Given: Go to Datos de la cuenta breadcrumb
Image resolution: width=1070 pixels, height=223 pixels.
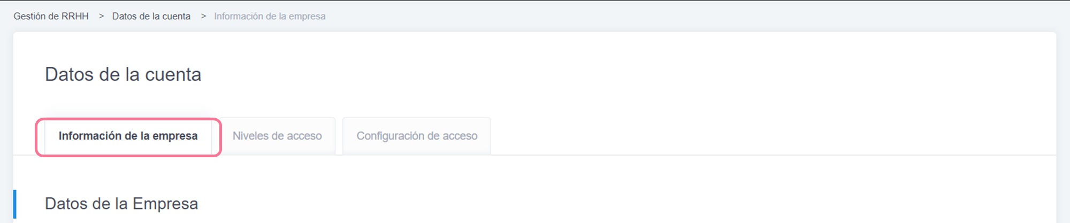Looking at the screenshot, I should [x=151, y=16].
